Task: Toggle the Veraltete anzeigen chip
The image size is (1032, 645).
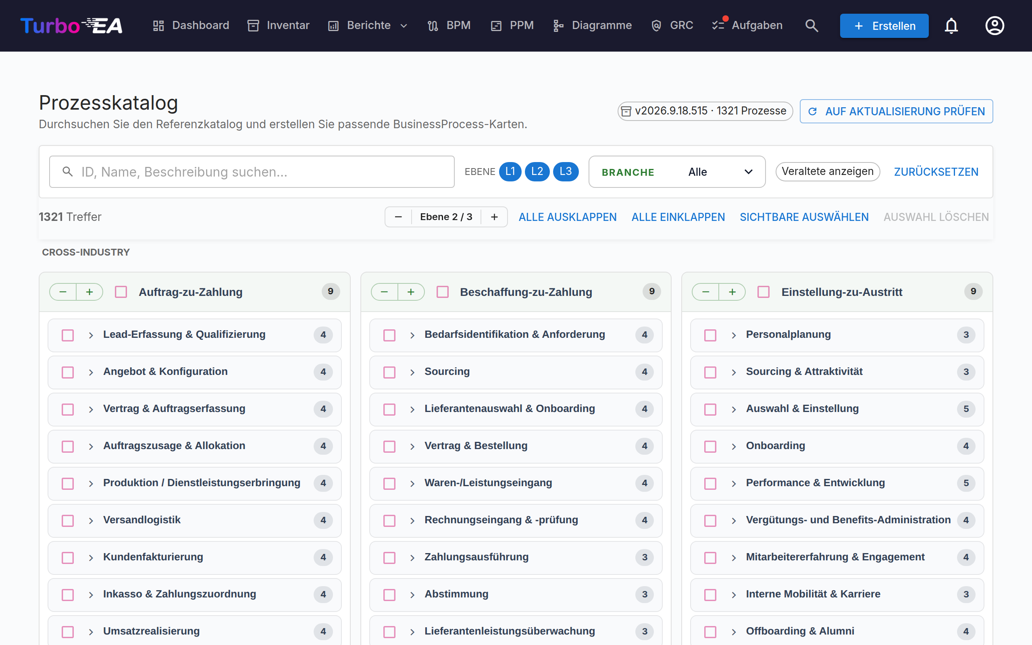Action: point(828,171)
